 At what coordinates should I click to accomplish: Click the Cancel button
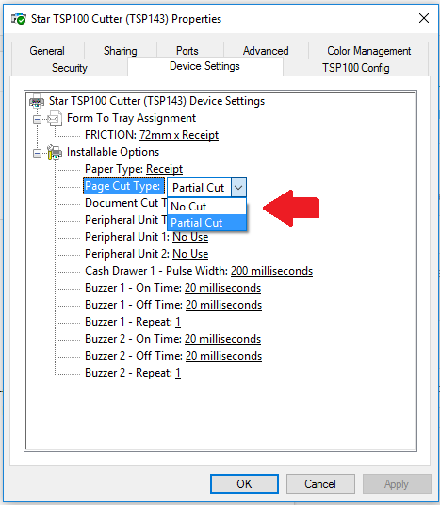pyautogui.click(x=320, y=483)
